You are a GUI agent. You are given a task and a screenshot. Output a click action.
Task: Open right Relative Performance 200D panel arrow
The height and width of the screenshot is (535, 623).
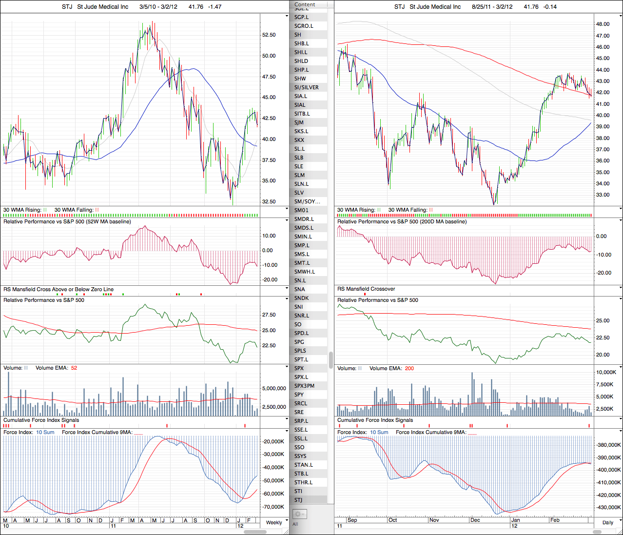pyautogui.click(x=620, y=221)
